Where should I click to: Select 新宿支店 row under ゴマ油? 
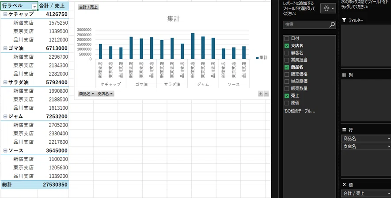point(23,57)
